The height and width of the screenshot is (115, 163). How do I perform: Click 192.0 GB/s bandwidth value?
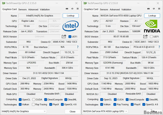149,68
